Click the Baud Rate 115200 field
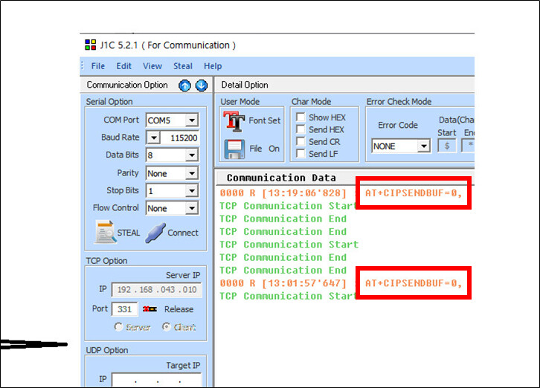540x388 pixels. 180,138
